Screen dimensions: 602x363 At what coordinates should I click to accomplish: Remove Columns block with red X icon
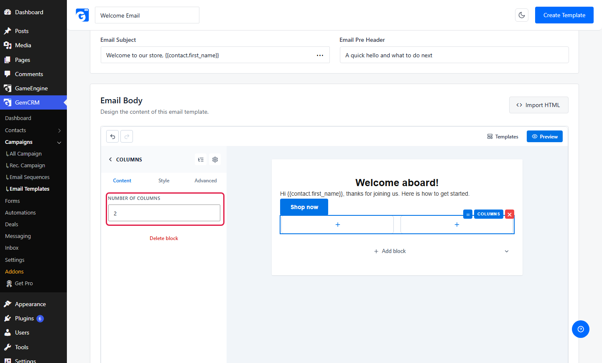coord(510,214)
